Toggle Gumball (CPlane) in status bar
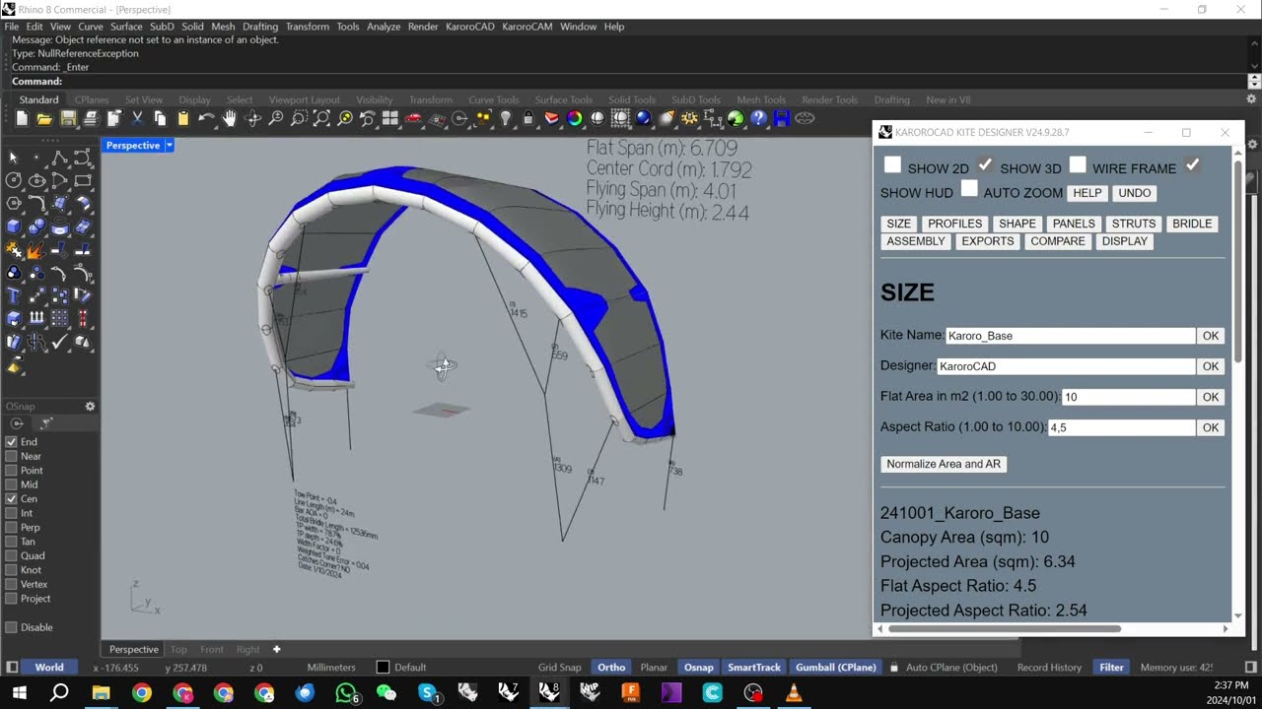Screen dimensions: 1262x709 (x=836, y=668)
